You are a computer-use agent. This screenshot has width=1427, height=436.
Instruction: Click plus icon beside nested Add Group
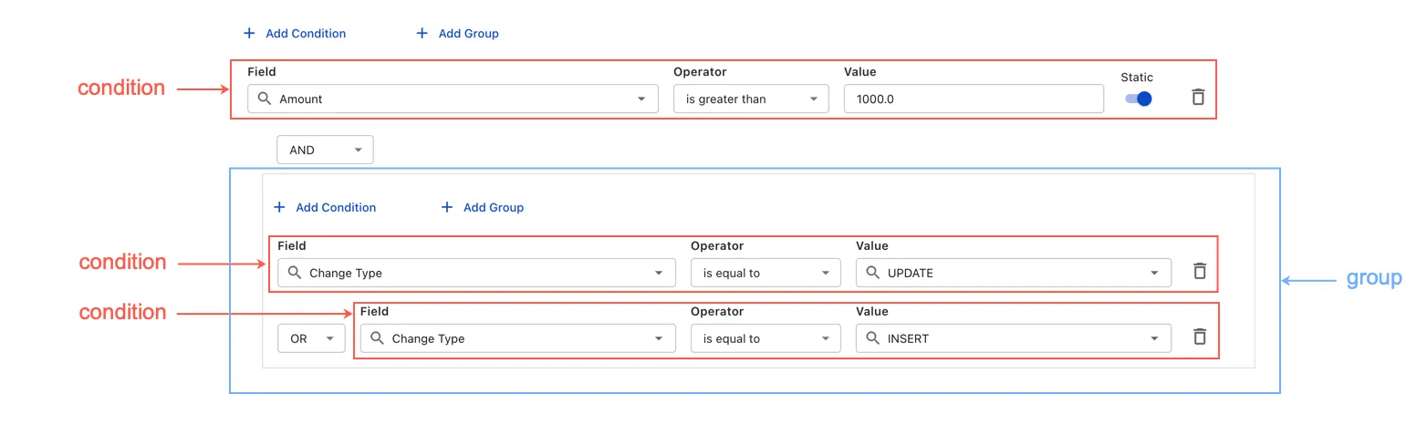[447, 207]
